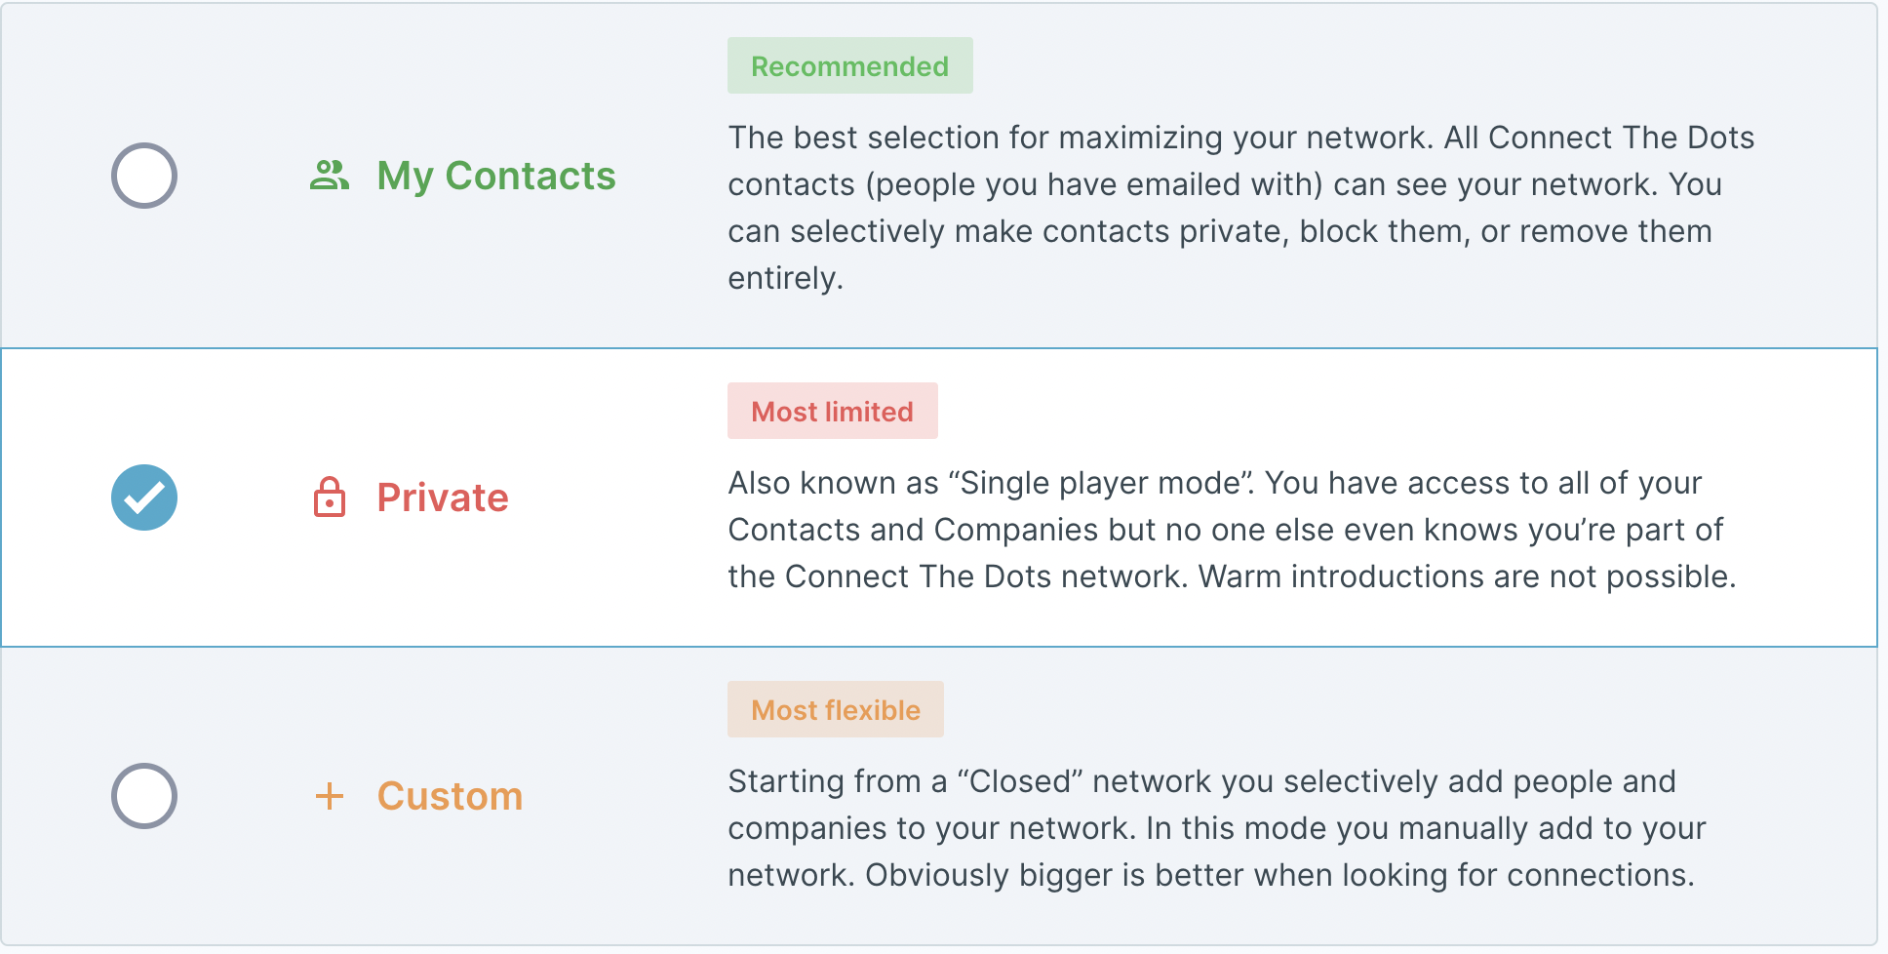Click the checked Private radio button
Screen dimensions: 1888x954
click(x=143, y=497)
